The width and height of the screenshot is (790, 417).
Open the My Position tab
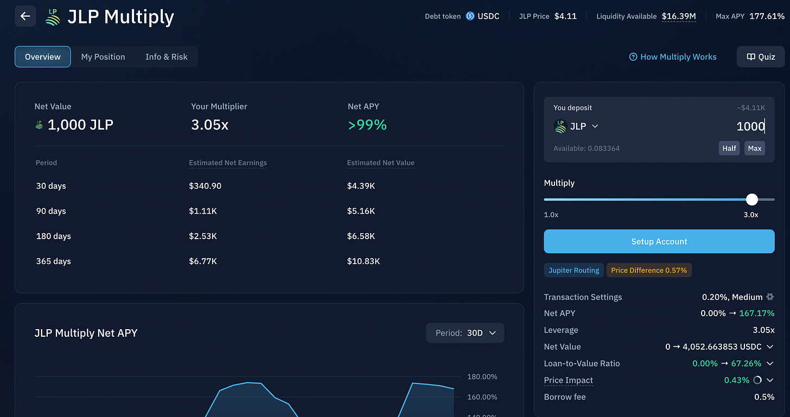[x=103, y=57]
